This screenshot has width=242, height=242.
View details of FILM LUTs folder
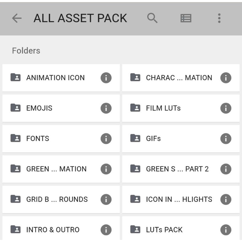tap(226, 108)
